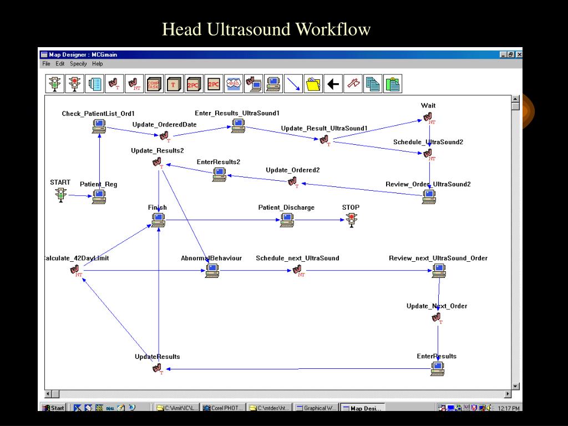Select the Review_next_UltraSound_Order computer node

[439, 271]
